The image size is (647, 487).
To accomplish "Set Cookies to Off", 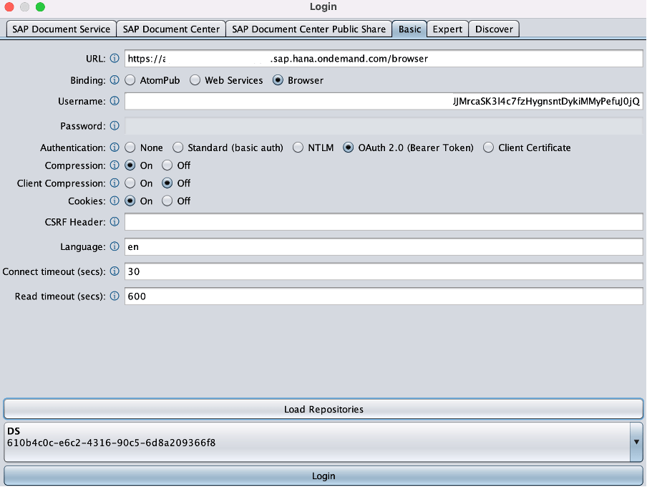I will [167, 201].
